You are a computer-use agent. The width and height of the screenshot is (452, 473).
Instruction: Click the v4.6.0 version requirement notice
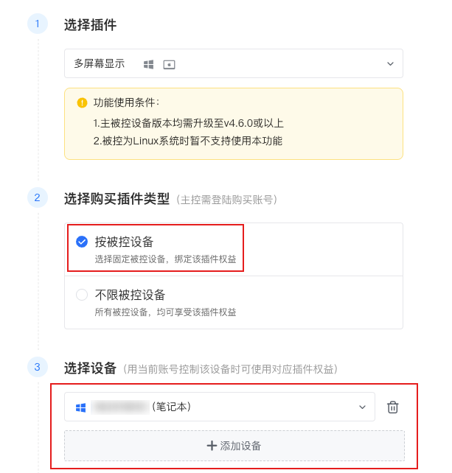click(x=189, y=123)
